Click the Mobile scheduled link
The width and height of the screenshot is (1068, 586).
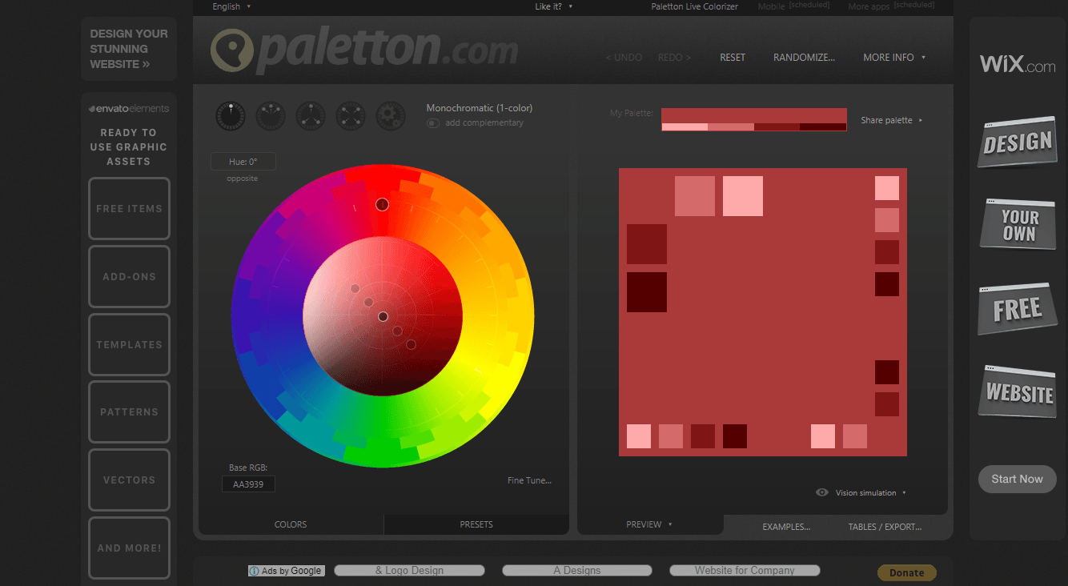coord(793,6)
